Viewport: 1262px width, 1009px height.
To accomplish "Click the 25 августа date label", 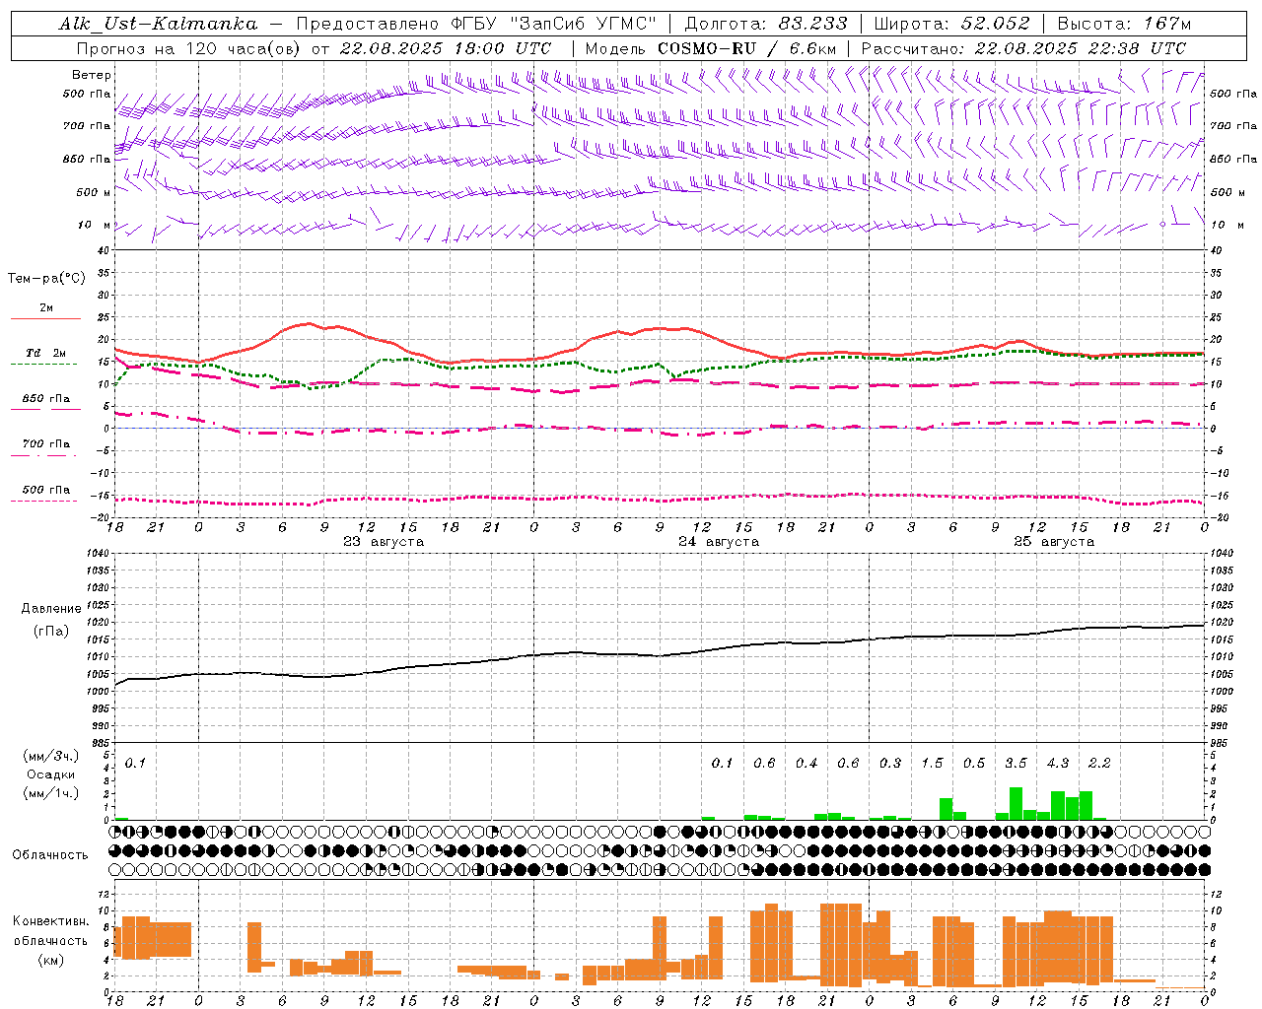I will point(1053,542).
